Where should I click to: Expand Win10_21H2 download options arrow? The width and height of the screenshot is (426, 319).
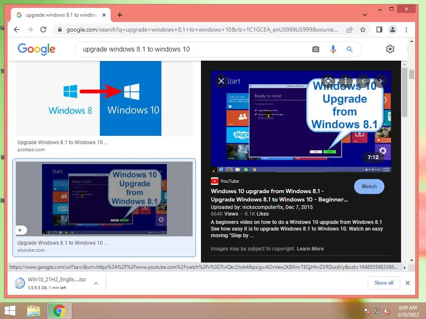(96, 283)
